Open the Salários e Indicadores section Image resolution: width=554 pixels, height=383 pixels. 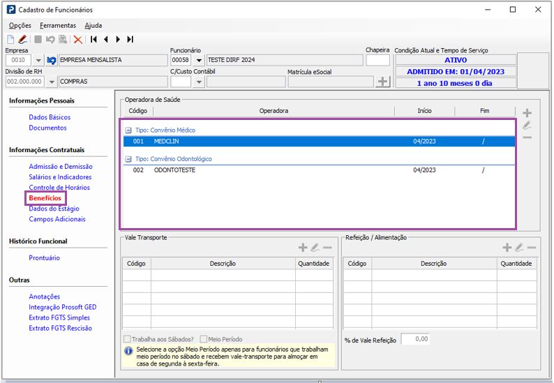(60, 177)
